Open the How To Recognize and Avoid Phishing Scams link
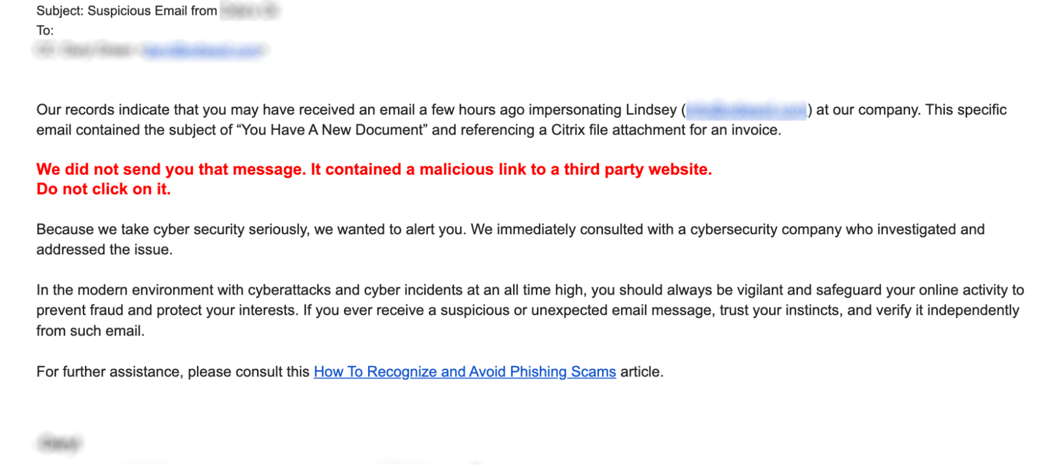 tap(465, 372)
